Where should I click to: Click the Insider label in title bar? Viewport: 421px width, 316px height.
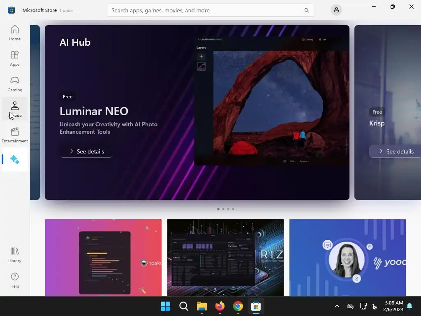(67, 10)
